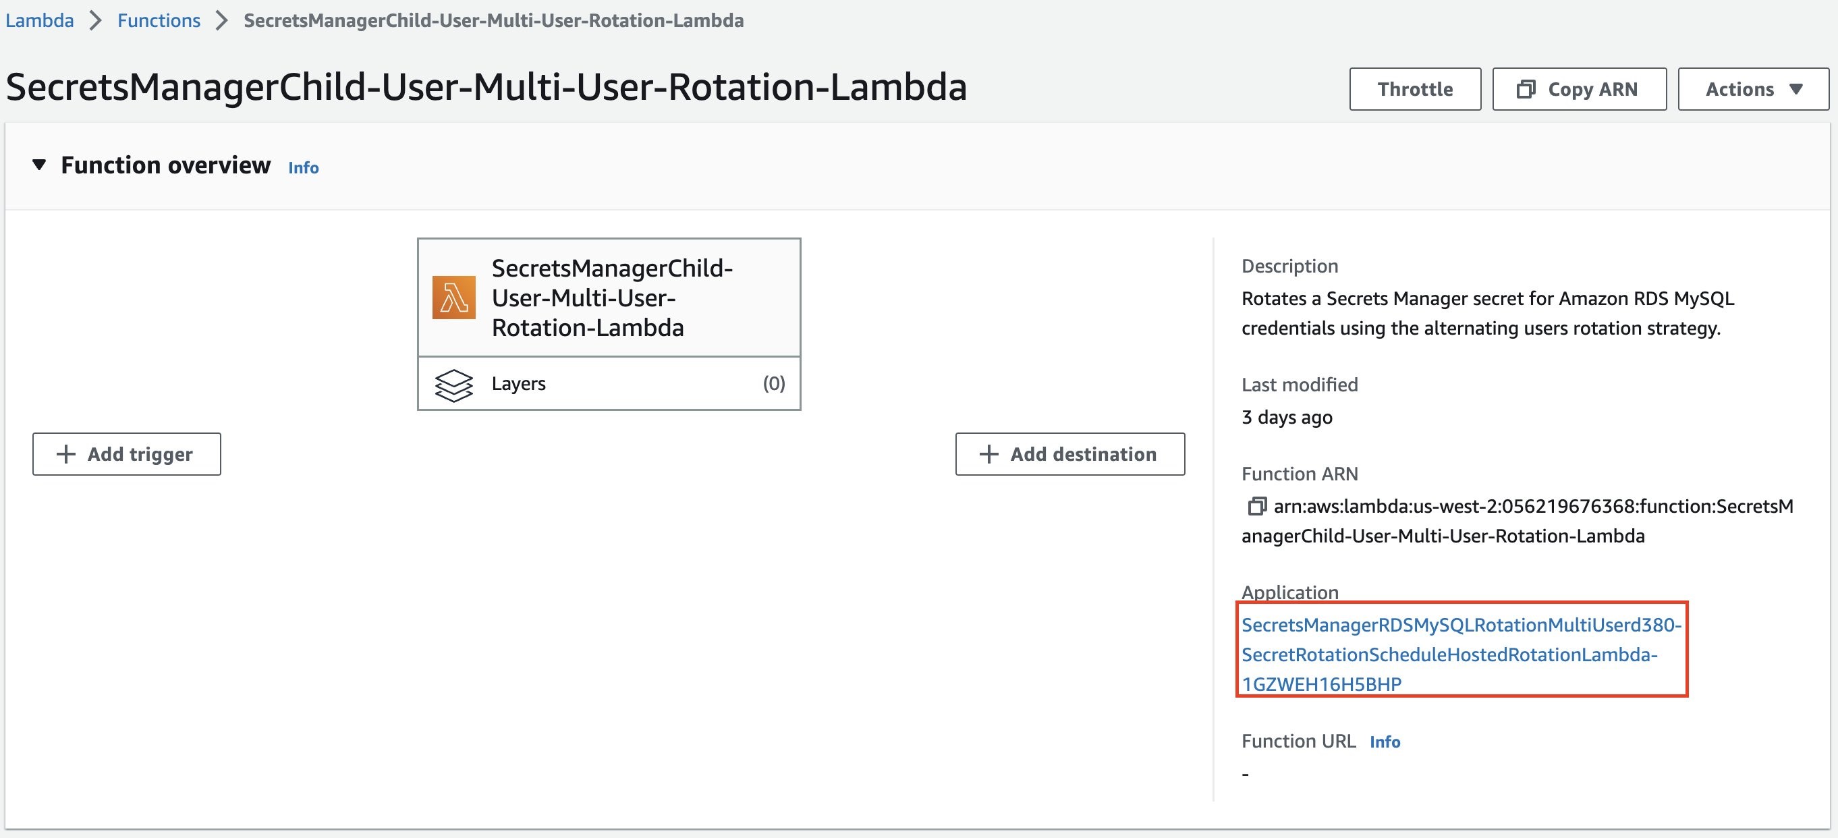Select the SecretsManagerChild function box title
The height and width of the screenshot is (838, 1838).
[x=612, y=298]
